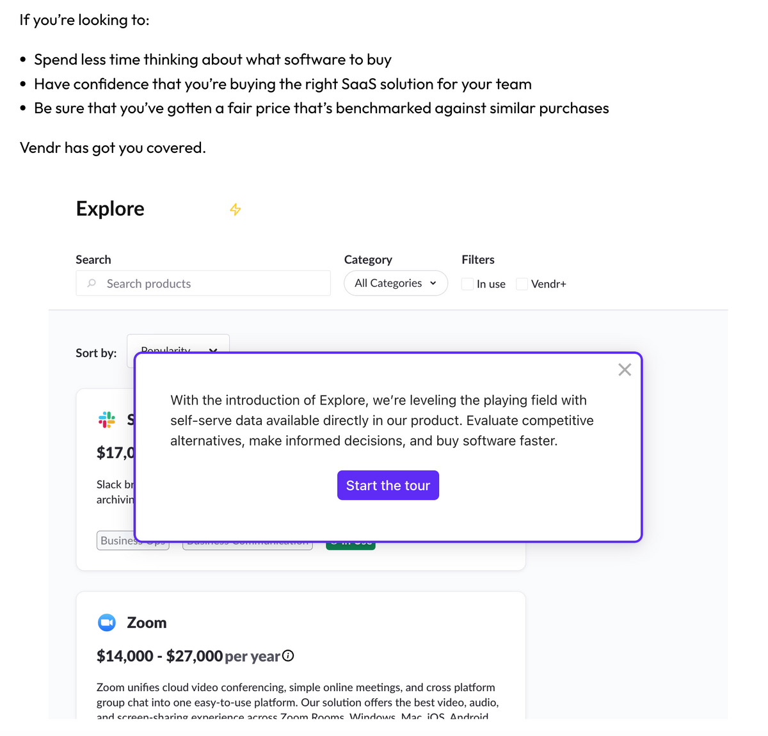The height and width of the screenshot is (736, 768).
Task: Close the Explore tour popup
Action: tap(625, 370)
